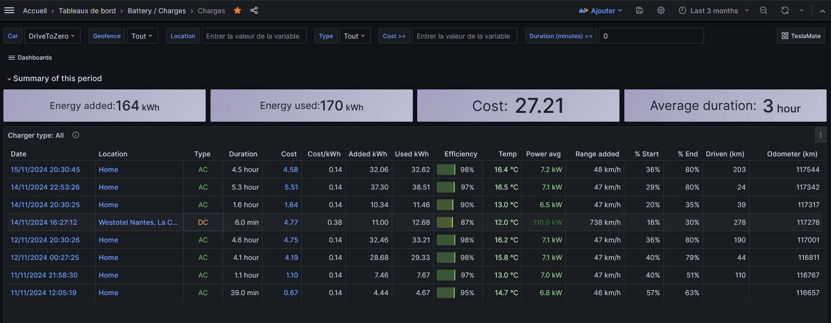The height and width of the screenshot is (323, 831).
Task: Open the Dashboards links menu
Action: 30,58
